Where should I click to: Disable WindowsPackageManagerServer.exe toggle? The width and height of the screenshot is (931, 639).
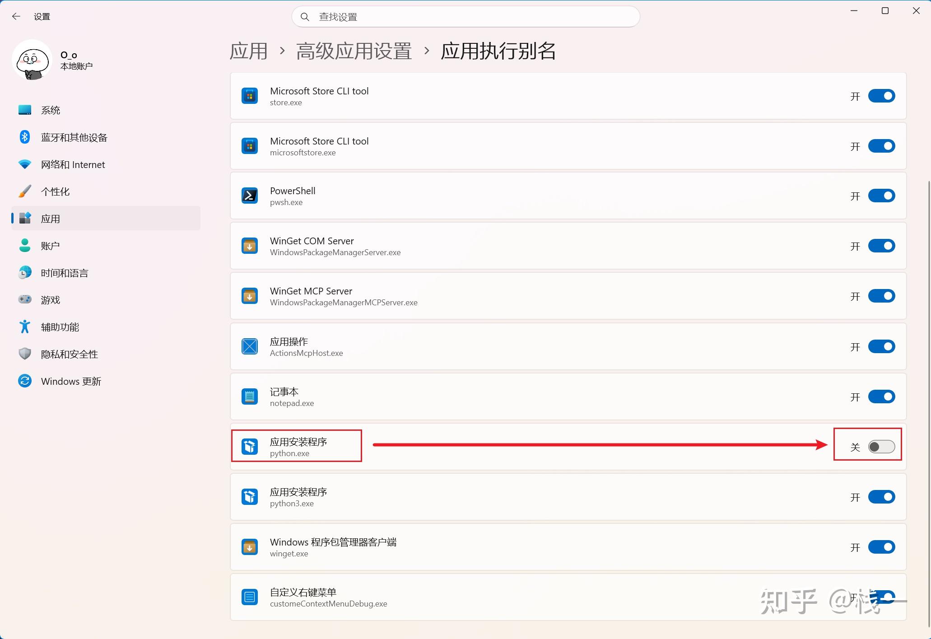881,246
